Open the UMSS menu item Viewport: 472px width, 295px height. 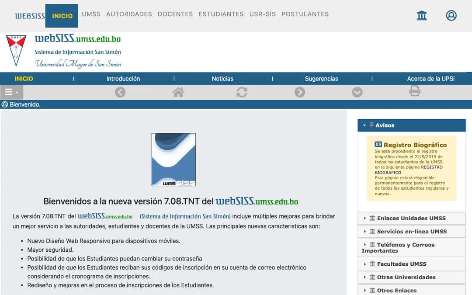point(91,14)
